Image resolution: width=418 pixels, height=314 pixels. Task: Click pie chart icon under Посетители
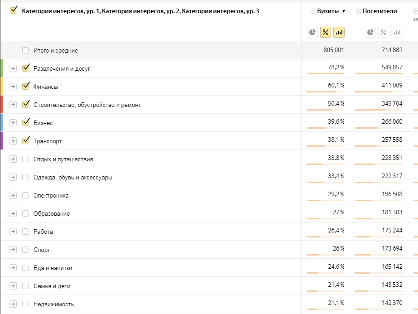pyautogui.click(x=370, y=32)
